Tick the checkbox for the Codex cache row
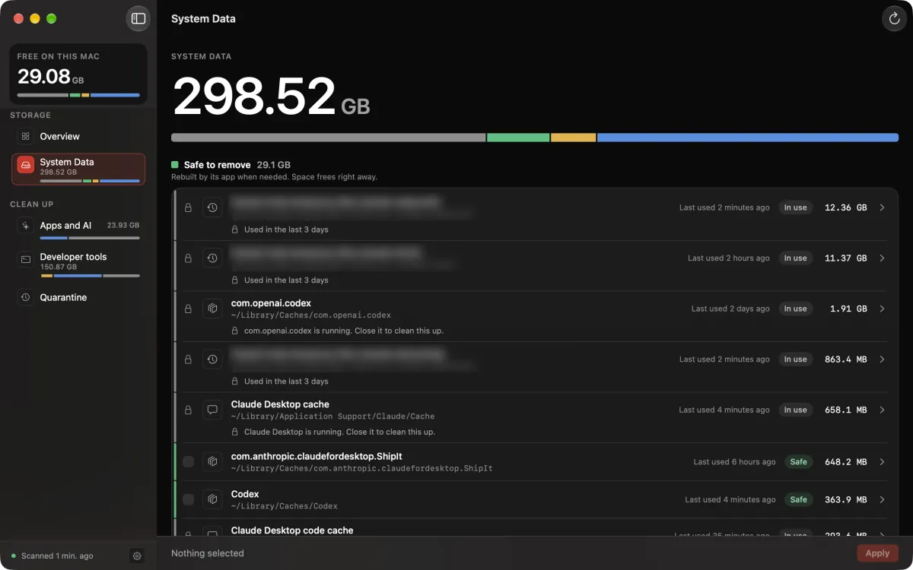This screenshot has height=570, width=913. pos(188,499)
